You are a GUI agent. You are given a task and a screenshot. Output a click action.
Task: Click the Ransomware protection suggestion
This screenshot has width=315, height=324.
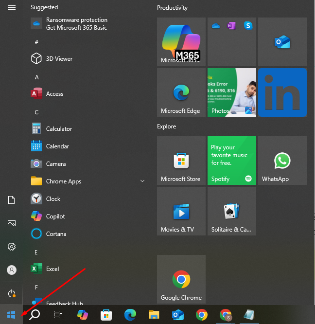tap(76, 24)
